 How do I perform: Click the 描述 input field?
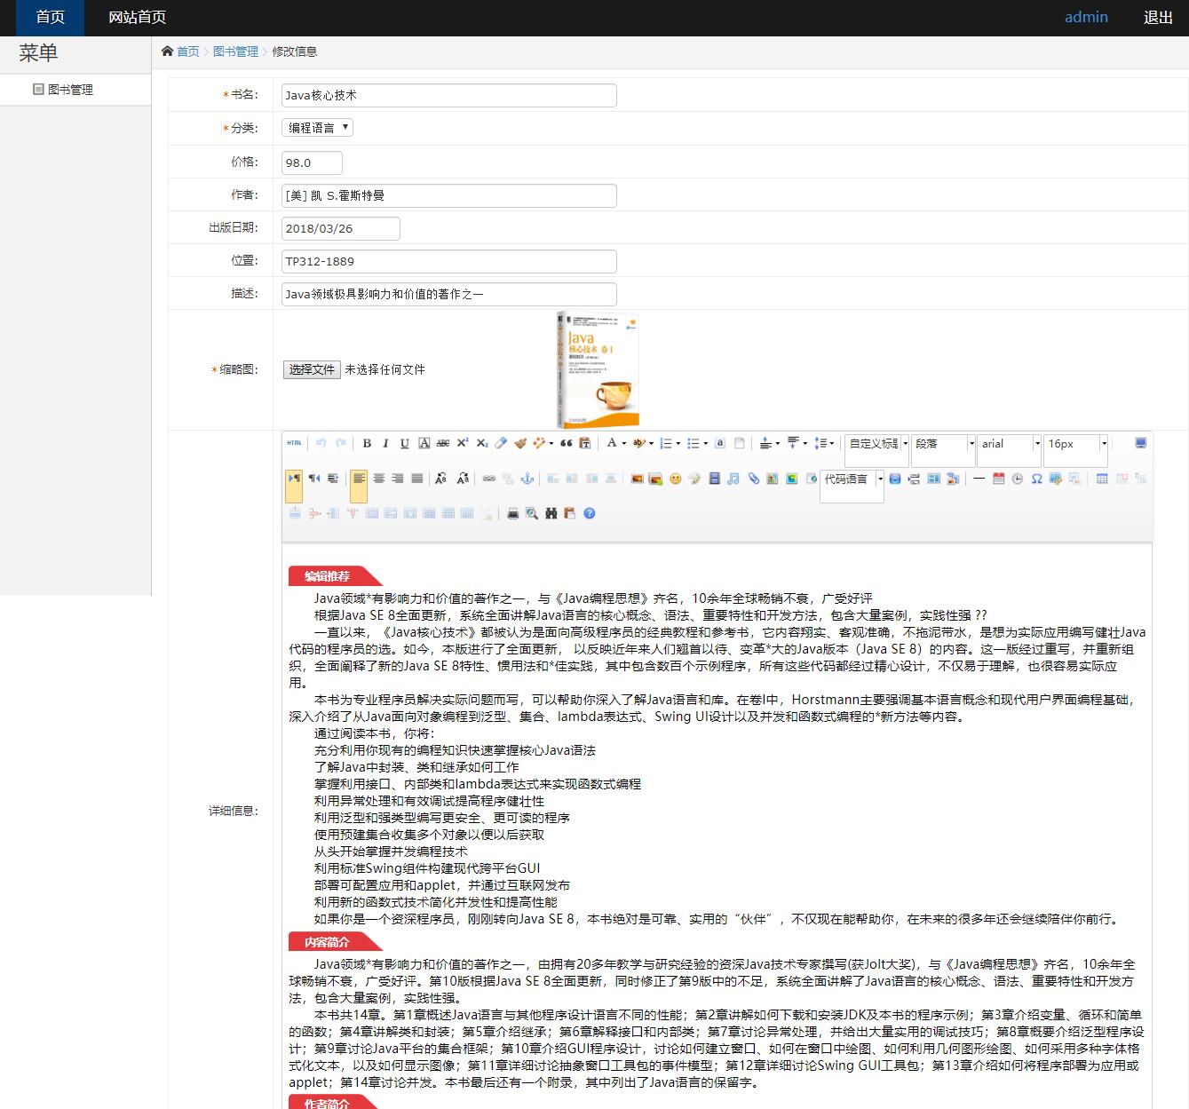pyautogui.click(x=448, y=294)
